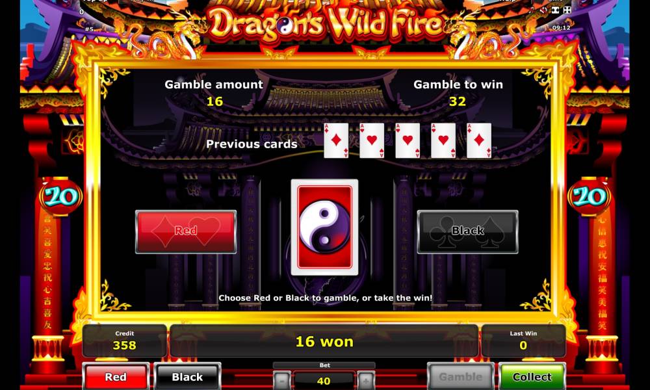
Task: Click the left 20 paylines lantern
Action: click(x=61, y=196)
